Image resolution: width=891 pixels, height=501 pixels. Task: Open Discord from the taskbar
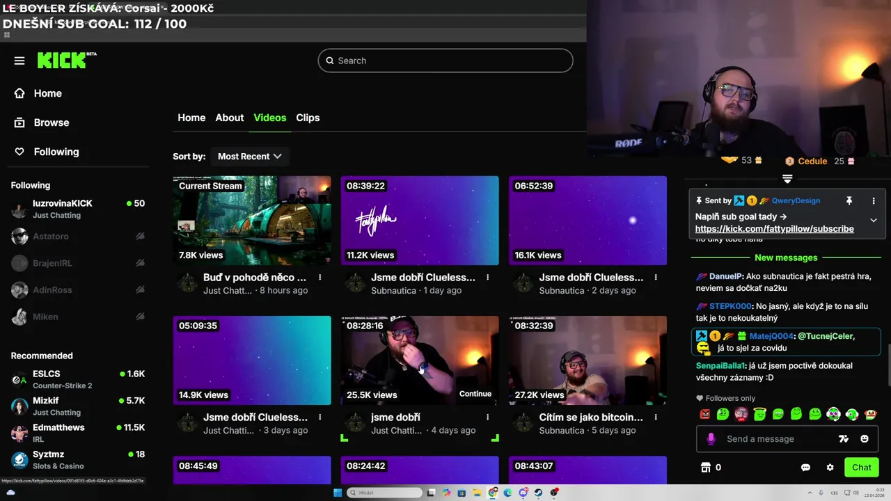523,493
